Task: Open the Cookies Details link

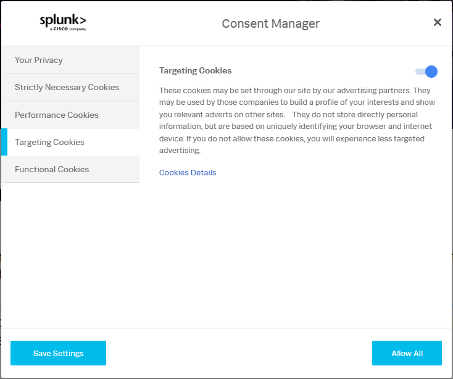Action: (188, 172)
